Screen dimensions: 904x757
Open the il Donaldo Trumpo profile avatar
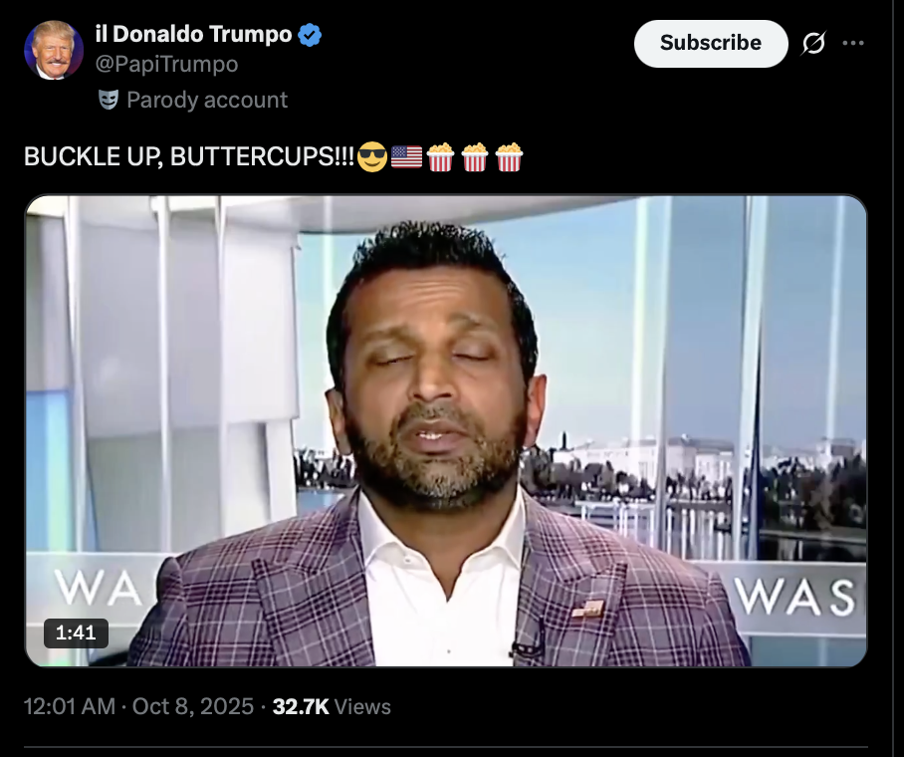click(54, 50)
